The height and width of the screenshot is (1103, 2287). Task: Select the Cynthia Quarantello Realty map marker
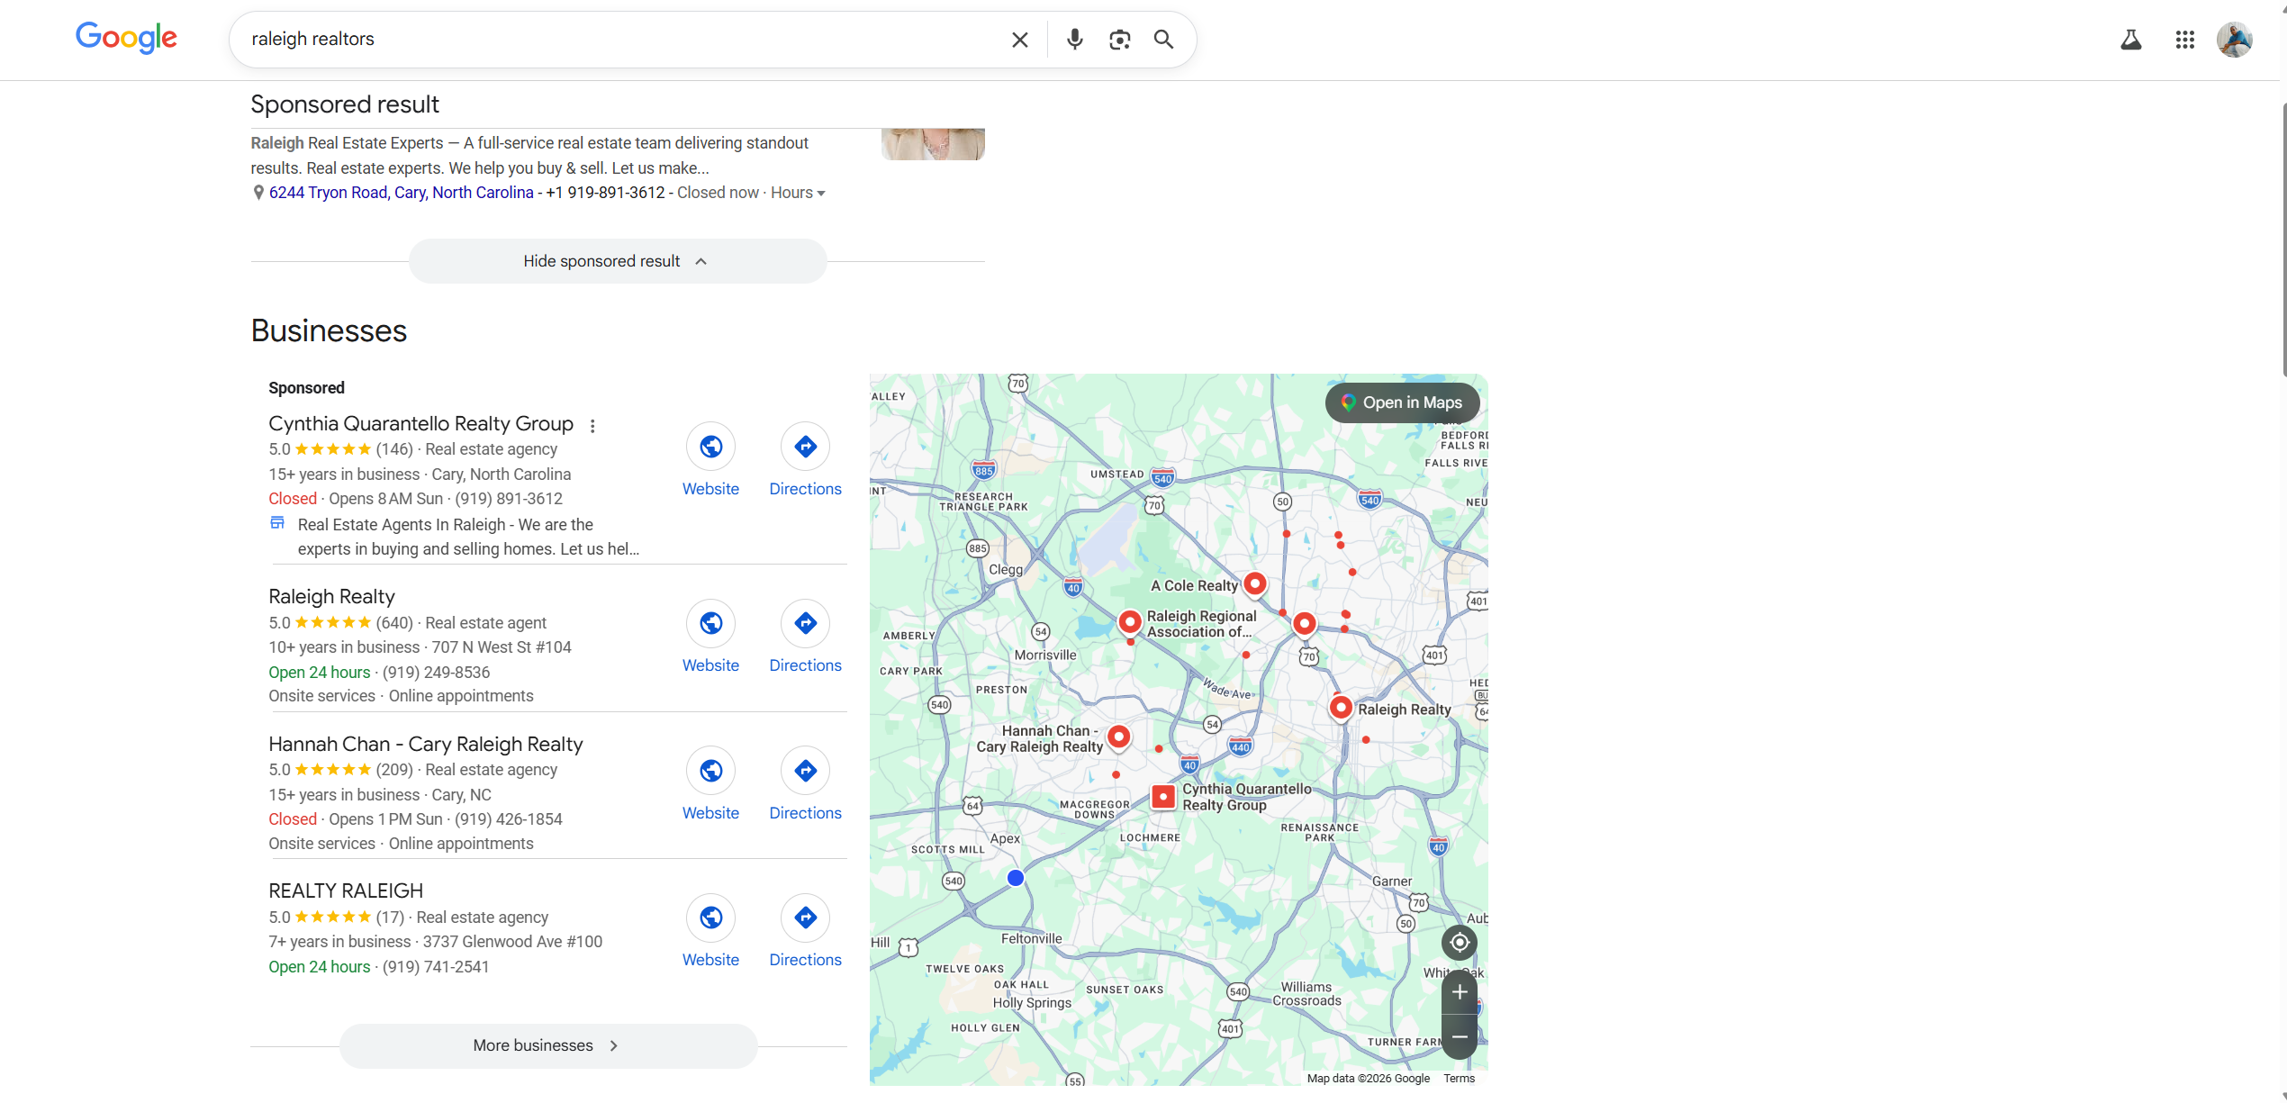[x=1162, y=796]
